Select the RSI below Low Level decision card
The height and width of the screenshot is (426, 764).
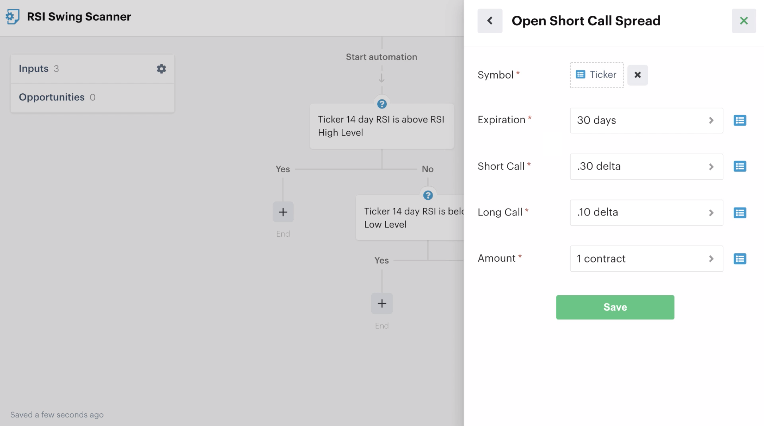coord(410,218)
